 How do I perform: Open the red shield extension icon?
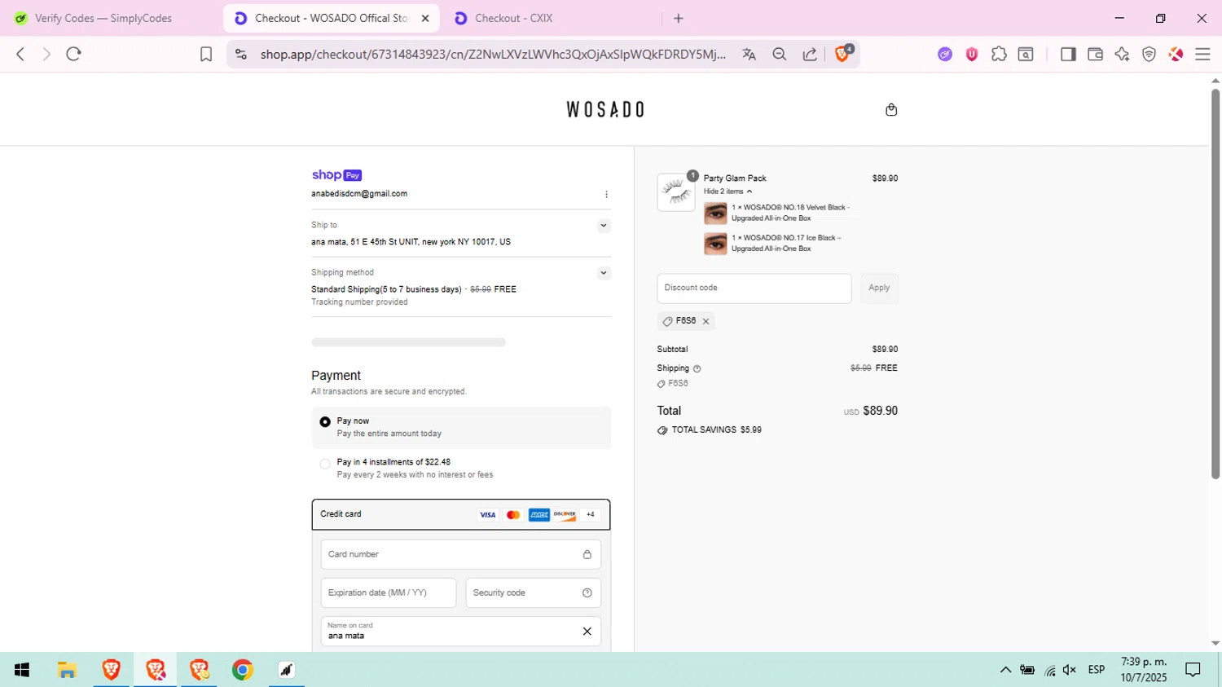coord(972,54)
